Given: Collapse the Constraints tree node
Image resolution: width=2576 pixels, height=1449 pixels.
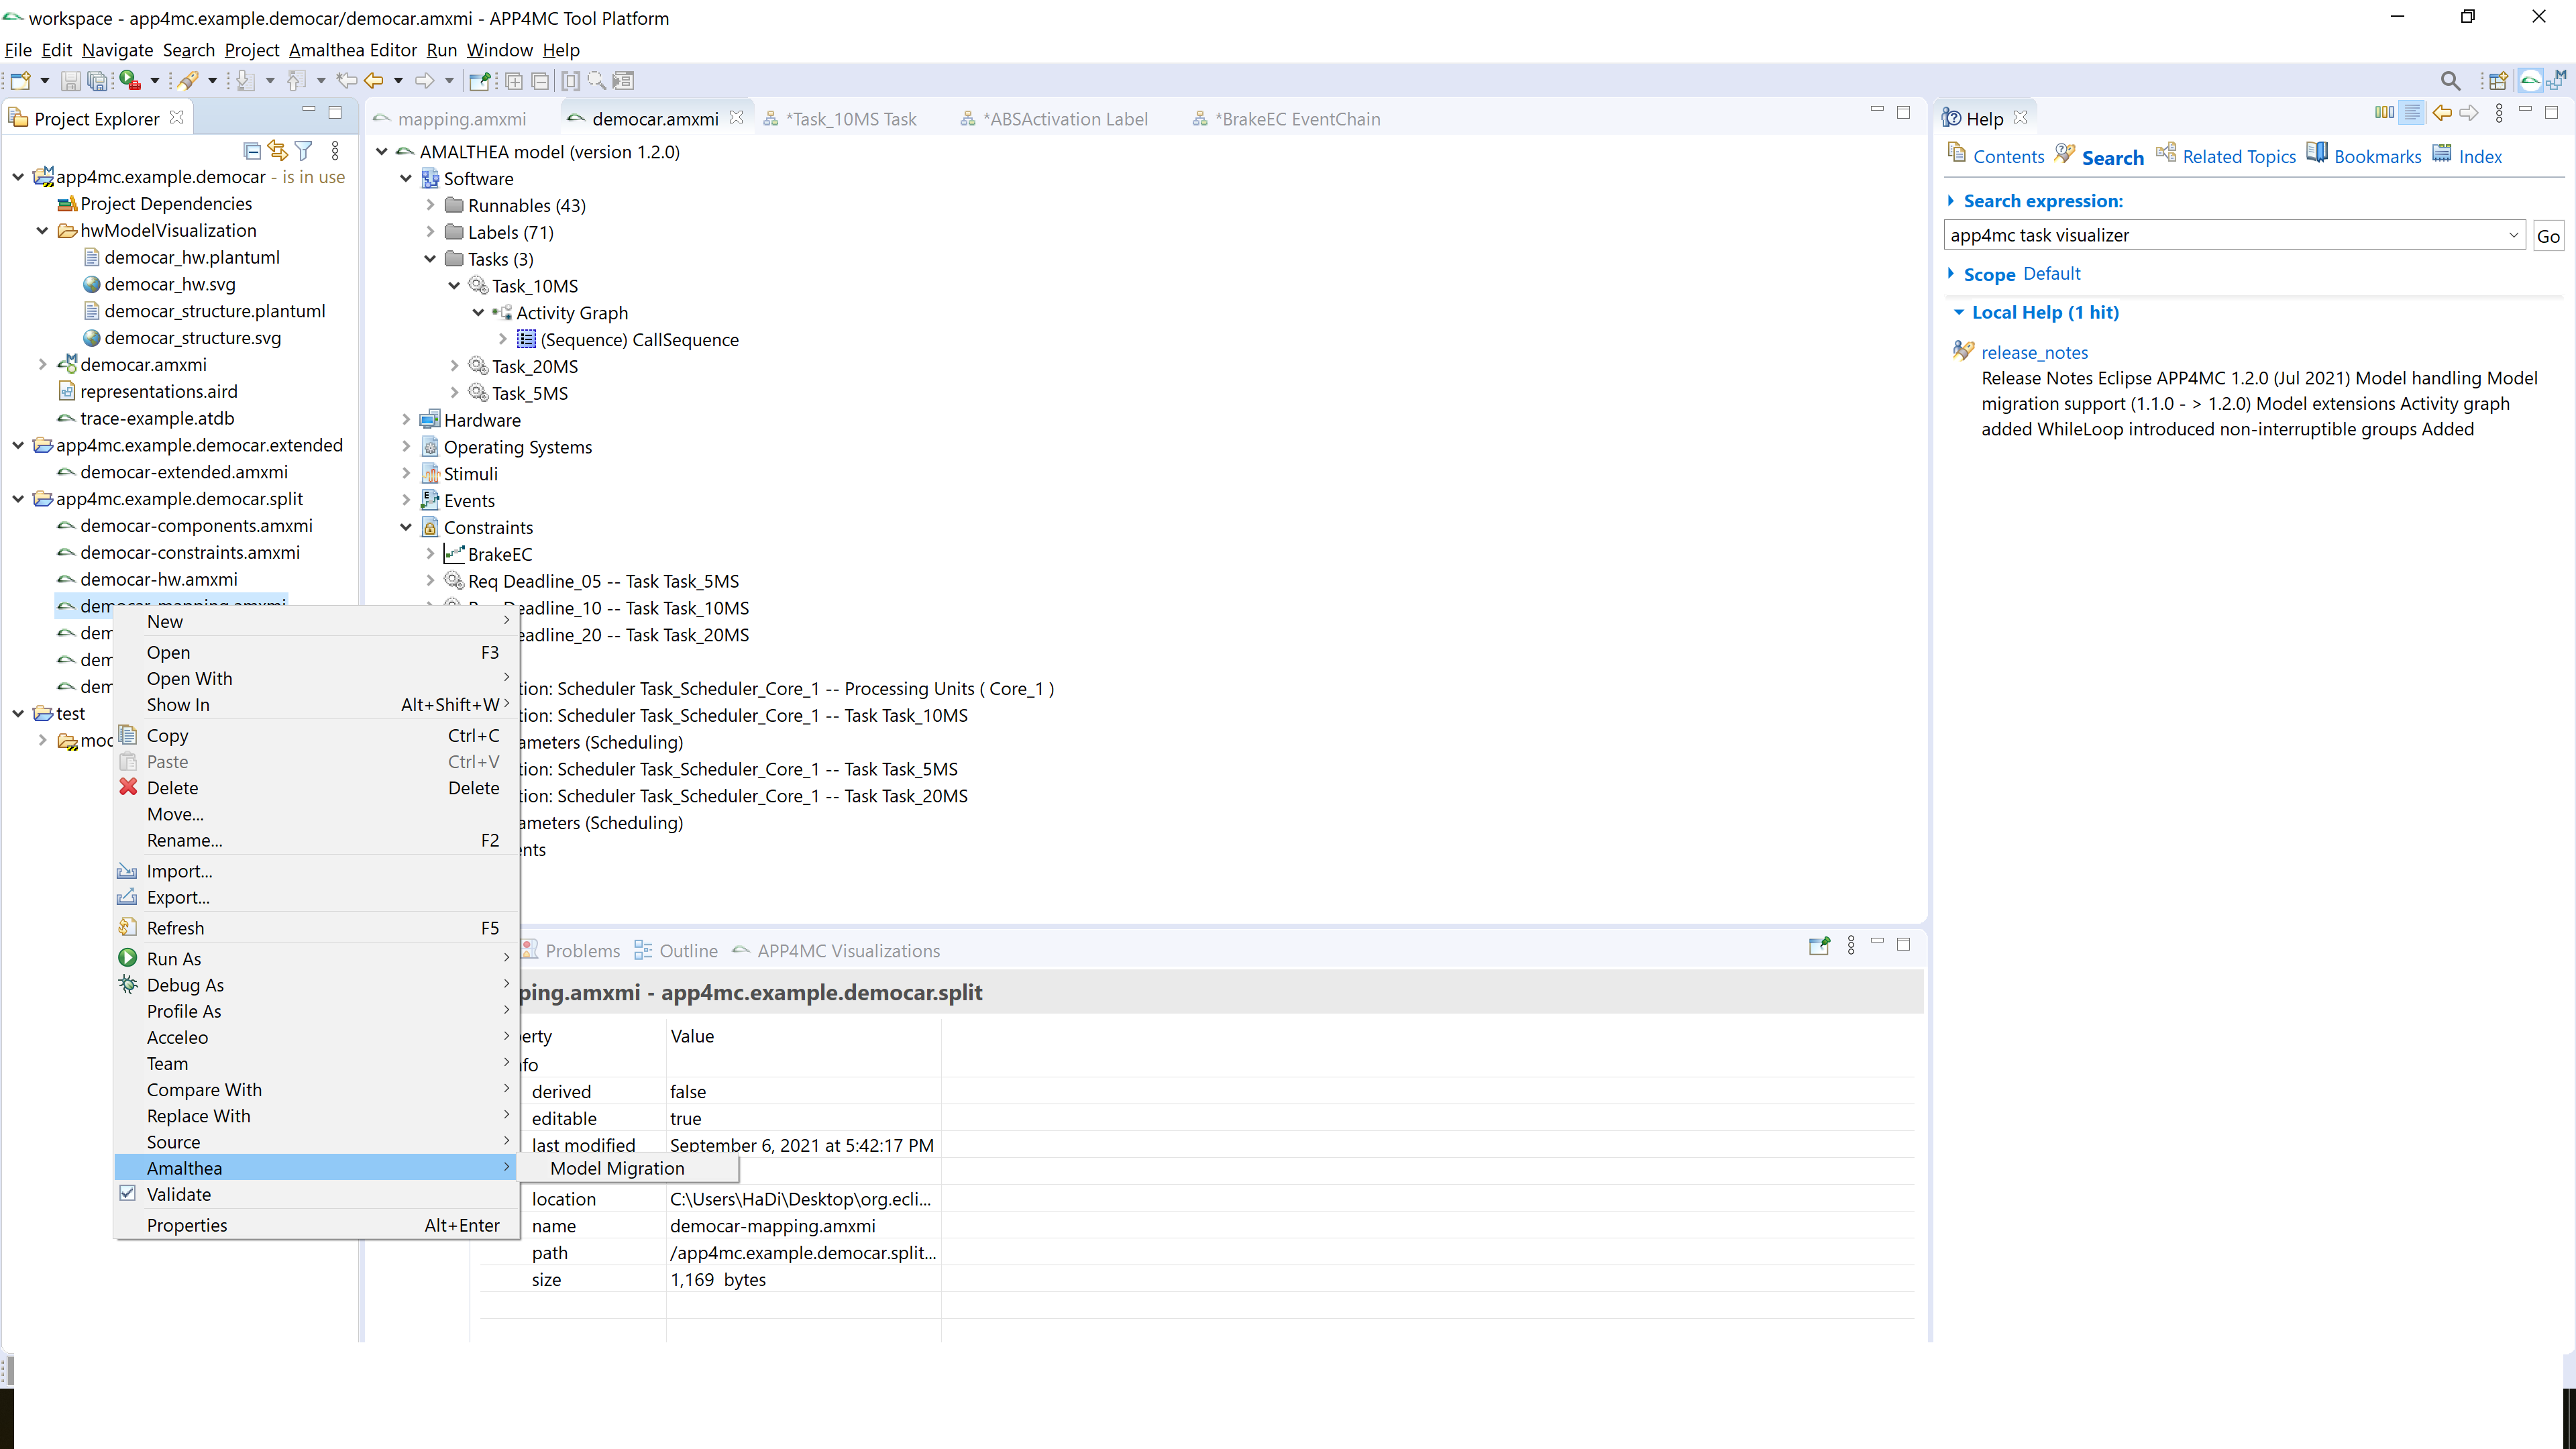Looking at the screenshot, I should (406, 527).
